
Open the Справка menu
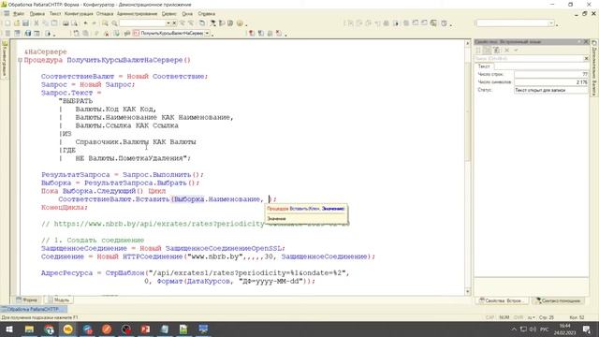tap(207, 14)
